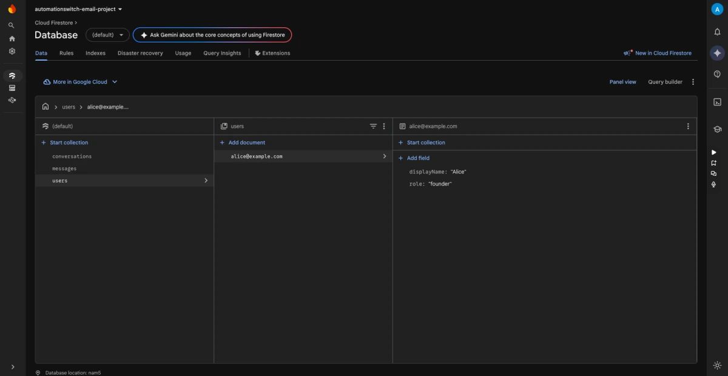
Task: Open notifications bell icon
Action: click(717, 32)
